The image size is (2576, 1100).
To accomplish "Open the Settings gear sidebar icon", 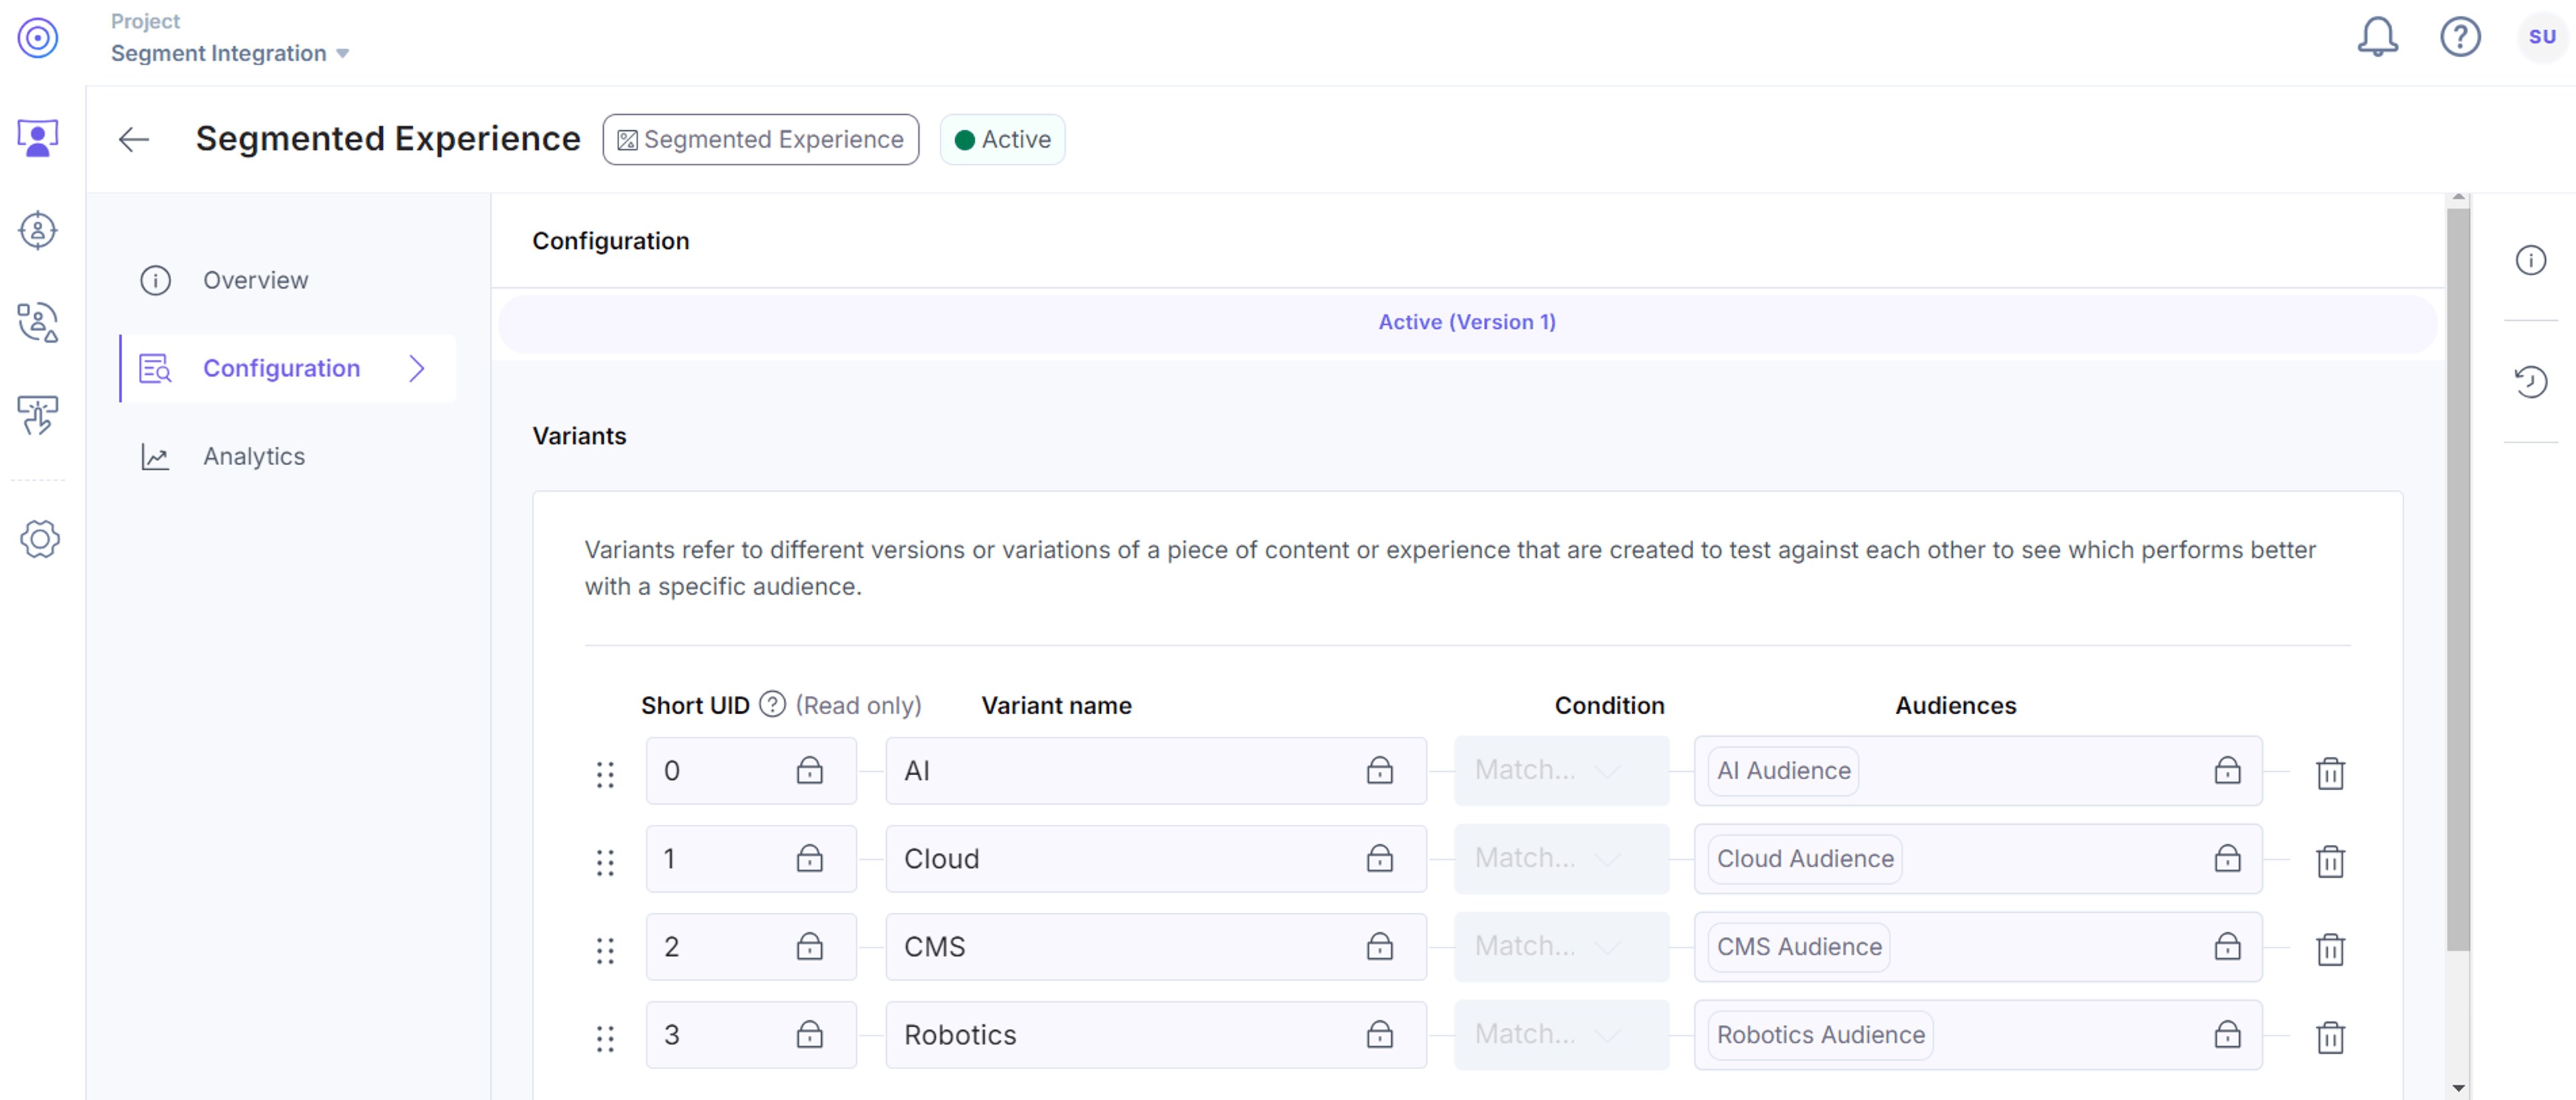I will pyautogui.click(x=40, y=538).
